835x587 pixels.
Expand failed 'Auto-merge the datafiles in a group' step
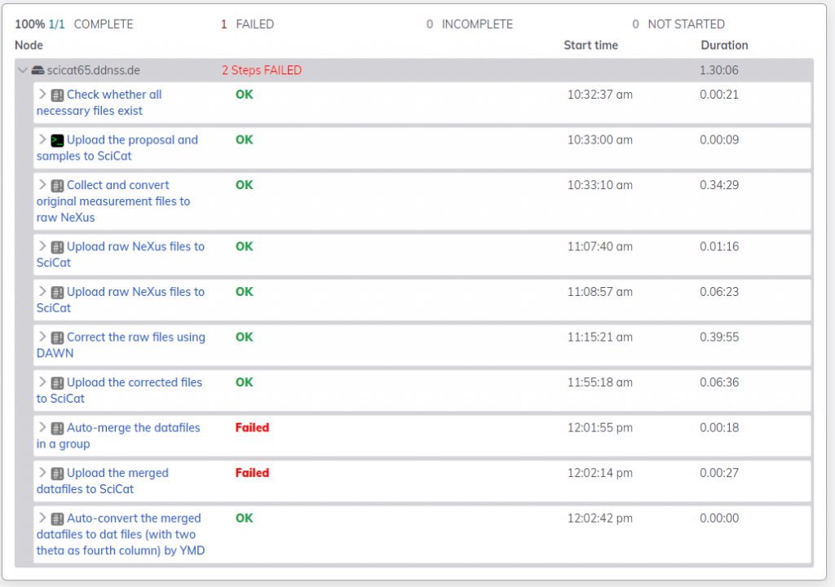point(42,427)
